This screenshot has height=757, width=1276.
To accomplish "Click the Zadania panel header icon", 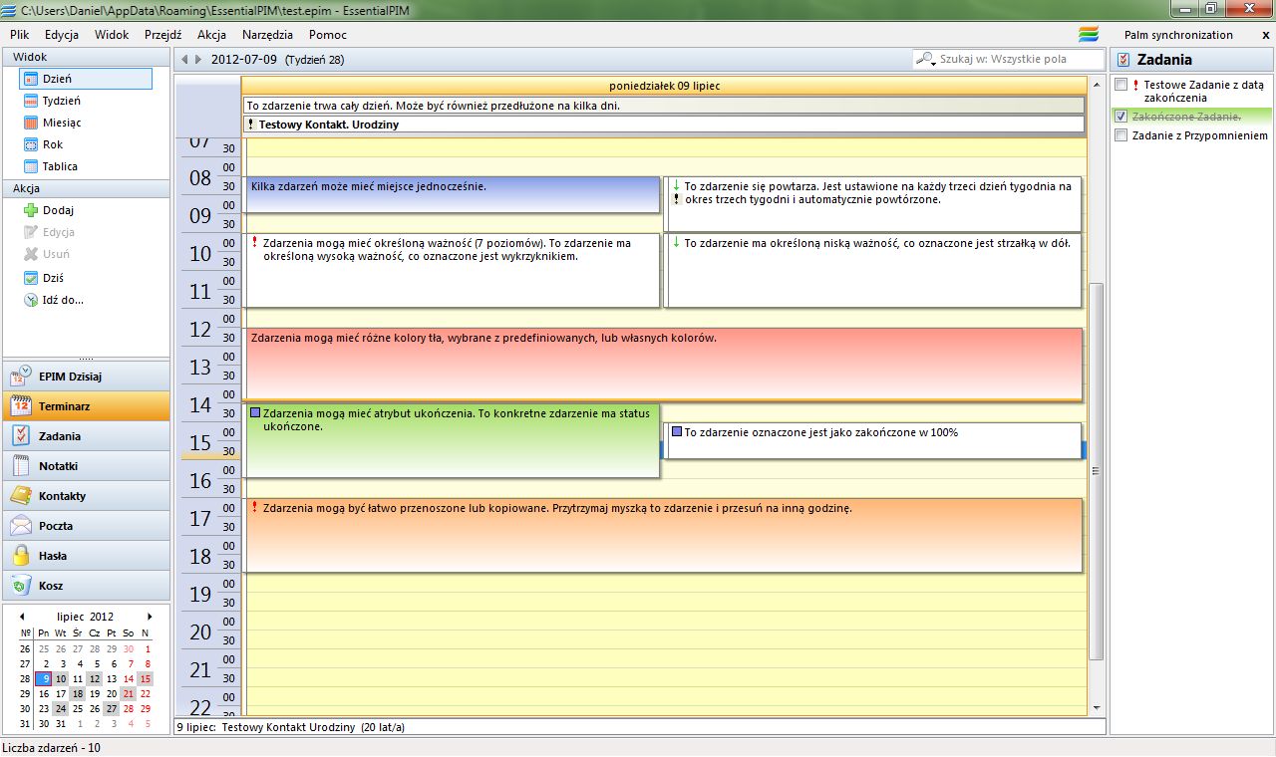I will pyautogui.click(x=1123, y=60).
